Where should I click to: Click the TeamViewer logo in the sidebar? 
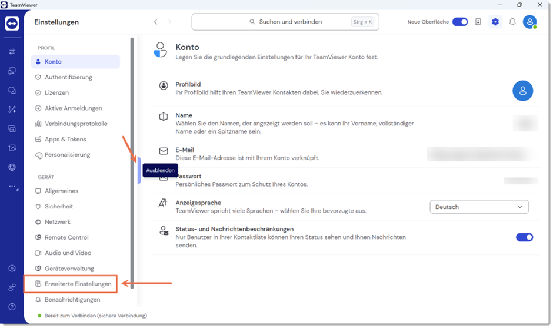[x=12, y=24]
